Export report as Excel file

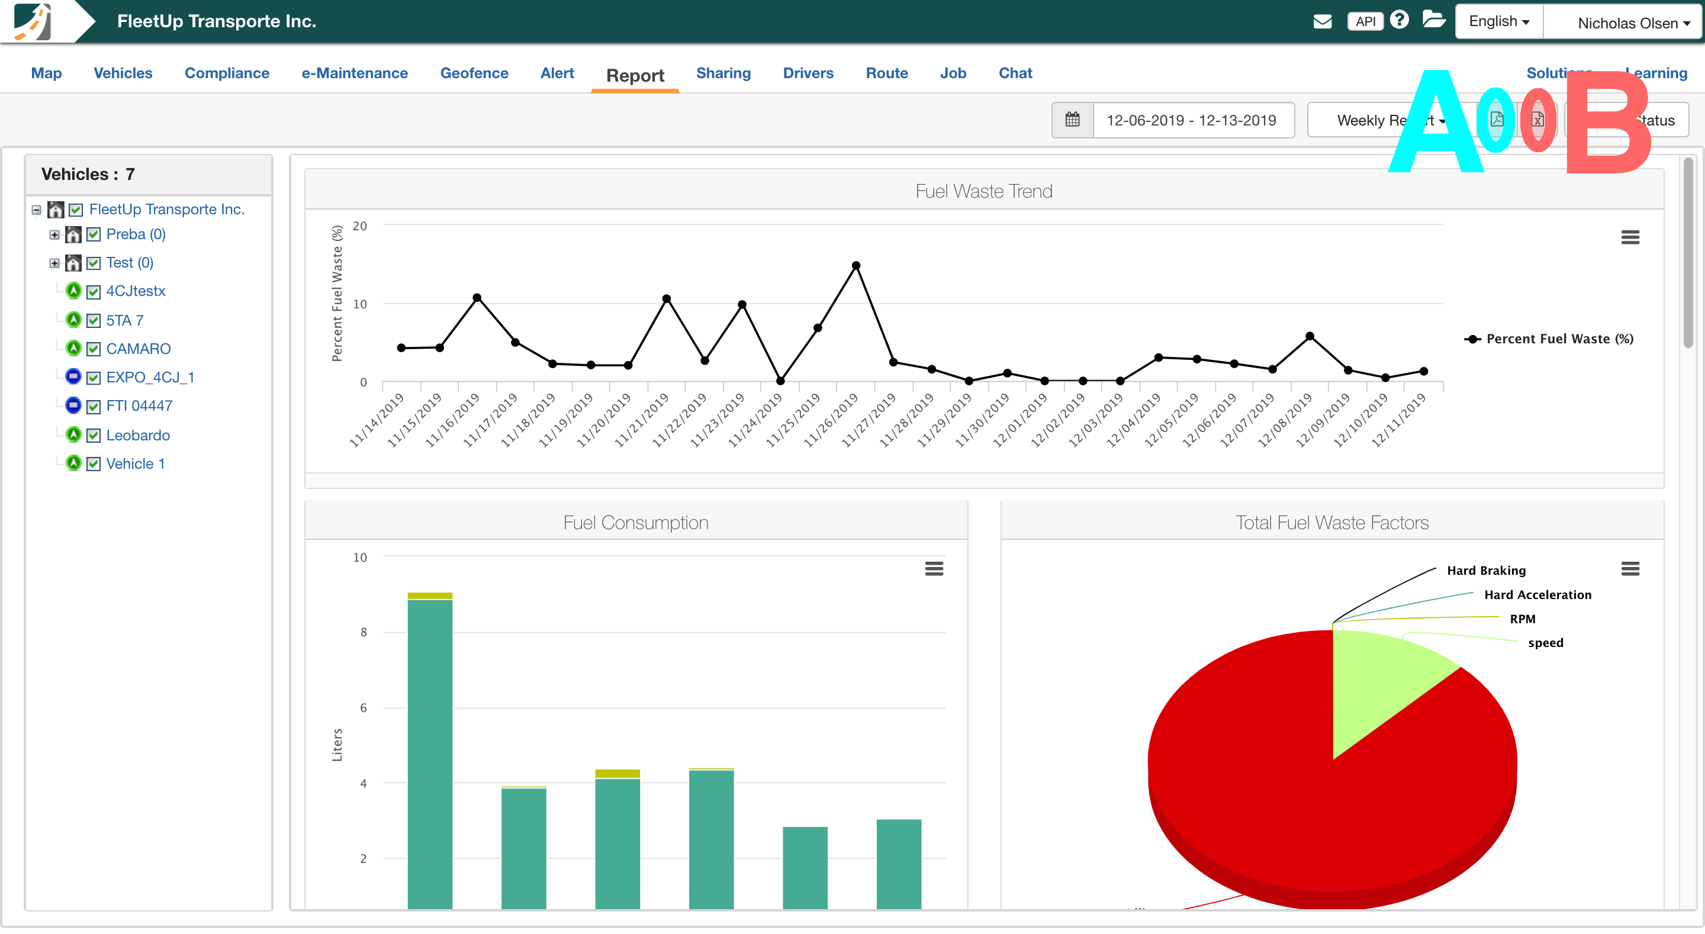point(1537,120)
